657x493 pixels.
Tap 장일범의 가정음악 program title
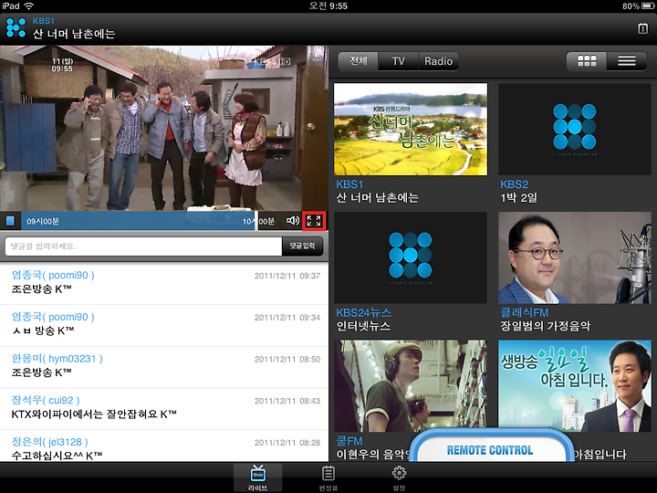pos(545,326)
